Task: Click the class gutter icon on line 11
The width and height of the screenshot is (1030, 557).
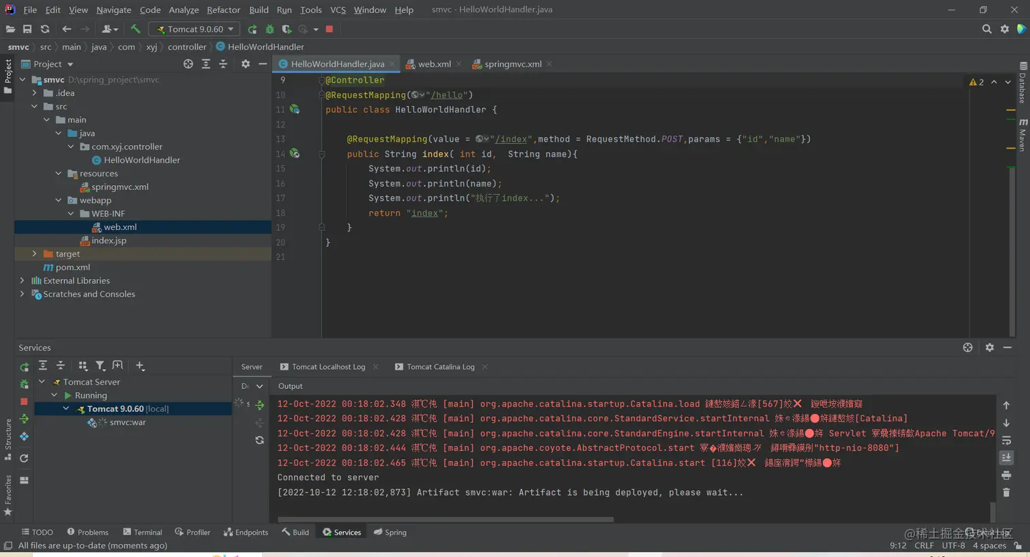Action: click(295, 110)
